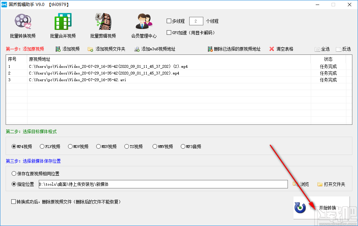Click 任务完成 status in row 2
358x226 pixels.
pos(328,73)
